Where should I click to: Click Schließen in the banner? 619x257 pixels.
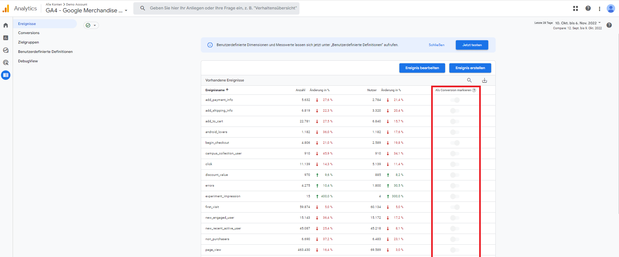pos(436,45)
